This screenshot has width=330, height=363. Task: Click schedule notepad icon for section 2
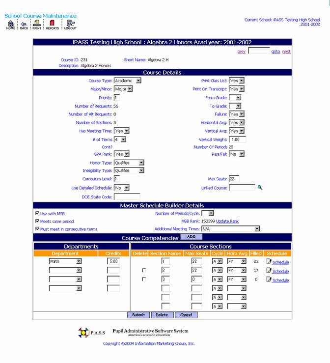coord(269,270)
